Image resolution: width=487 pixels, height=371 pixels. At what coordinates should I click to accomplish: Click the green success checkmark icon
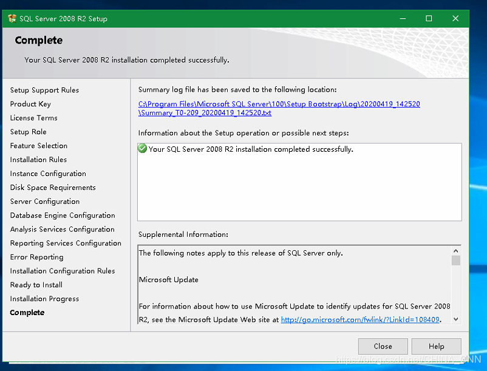pos(142,149)
